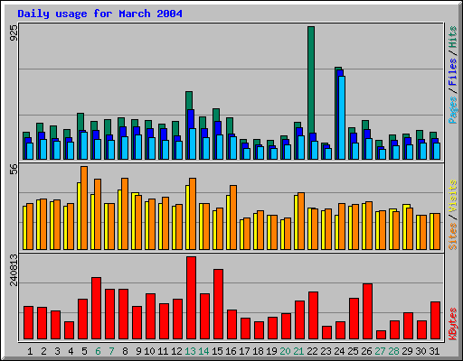Image resolution: width=463 pixels, height=361 pixels.
Task: Click green weekend day label 28
Action: click(393, 351)
